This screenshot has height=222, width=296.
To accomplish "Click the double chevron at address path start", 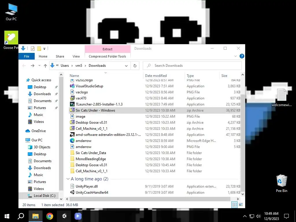I will 57,65.
